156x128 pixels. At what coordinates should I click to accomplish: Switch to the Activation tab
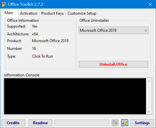pos(29,13)
